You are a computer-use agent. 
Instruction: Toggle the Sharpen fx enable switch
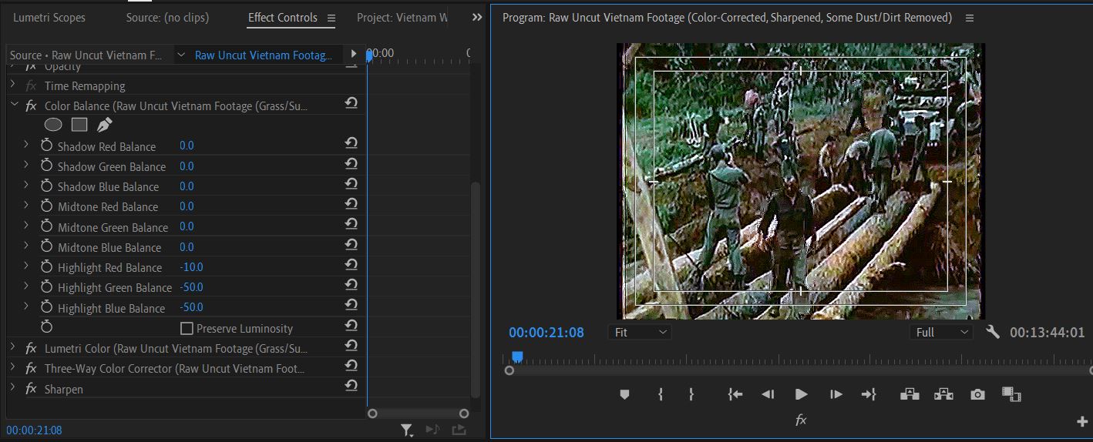click(x=31, y=389)
